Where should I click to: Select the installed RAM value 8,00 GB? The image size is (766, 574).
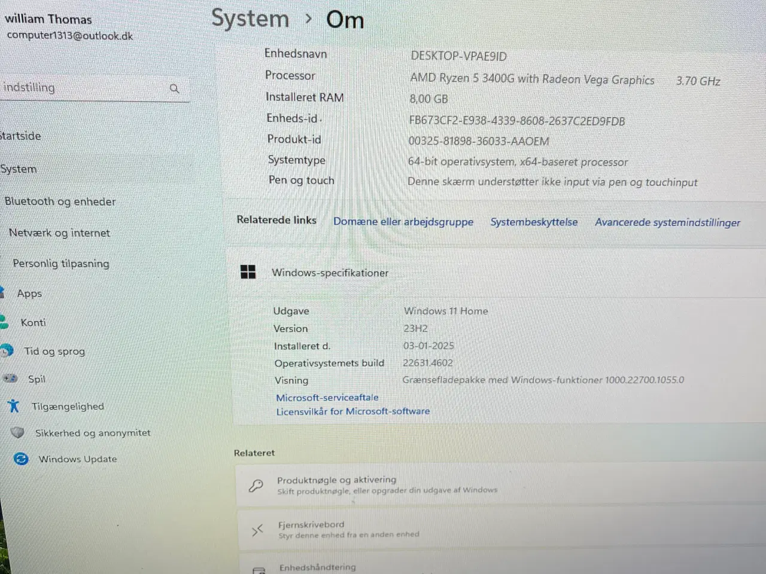click(x=428, y=99)
